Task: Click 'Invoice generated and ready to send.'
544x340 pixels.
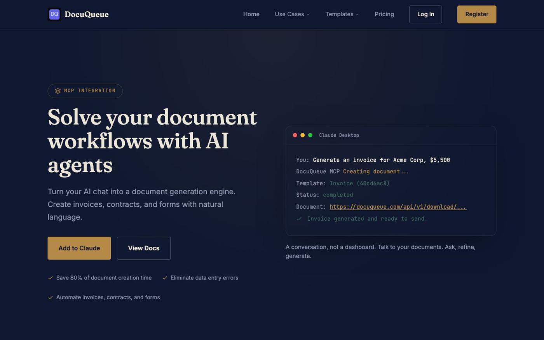Action: [x=367, y=219]
